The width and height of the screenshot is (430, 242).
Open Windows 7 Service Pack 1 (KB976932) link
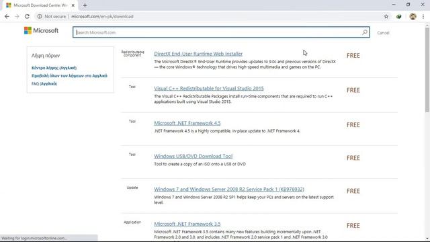[229, 190]
